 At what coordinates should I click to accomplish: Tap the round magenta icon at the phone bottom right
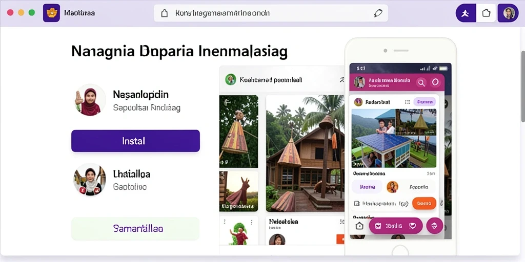[435, 226]
